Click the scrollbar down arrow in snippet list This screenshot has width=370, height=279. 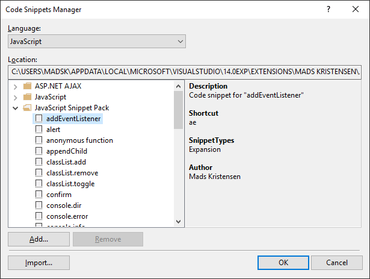pyautogui.click(x=178, y=222)
